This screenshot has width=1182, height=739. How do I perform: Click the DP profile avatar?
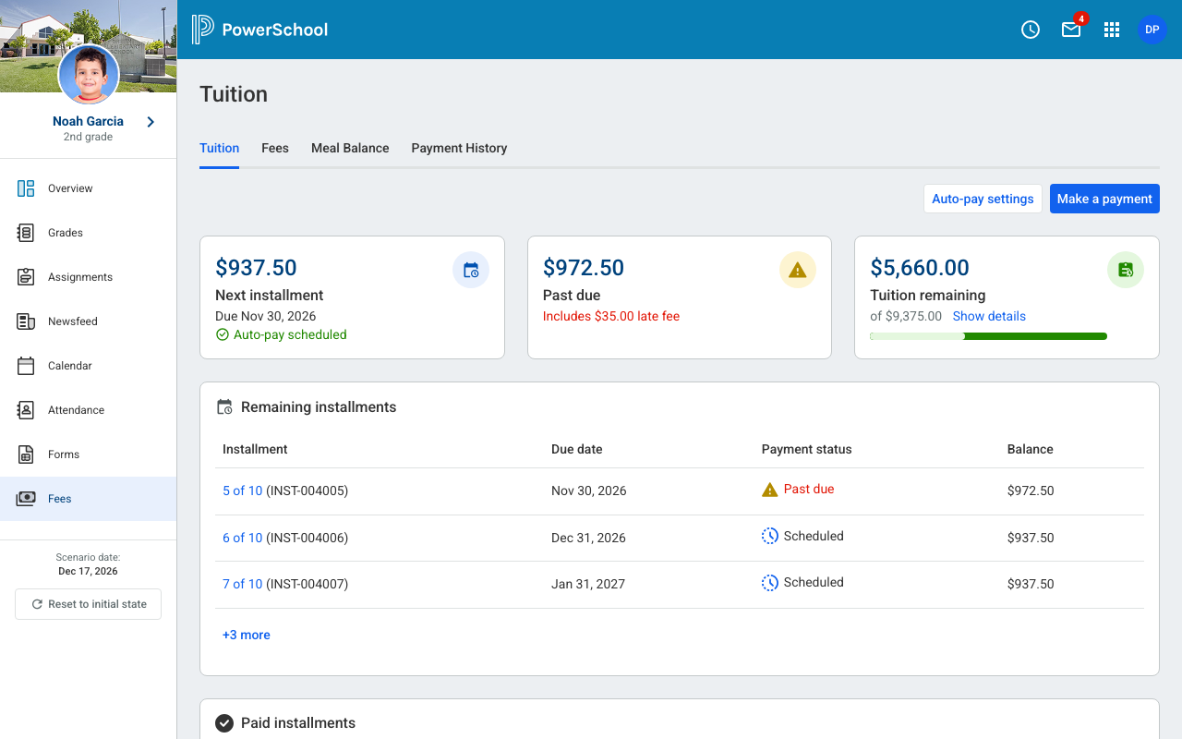click(x=1152, y=29)
